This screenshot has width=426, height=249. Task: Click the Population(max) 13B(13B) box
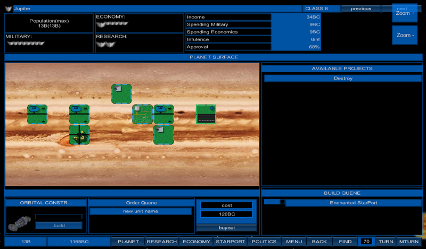49,23
